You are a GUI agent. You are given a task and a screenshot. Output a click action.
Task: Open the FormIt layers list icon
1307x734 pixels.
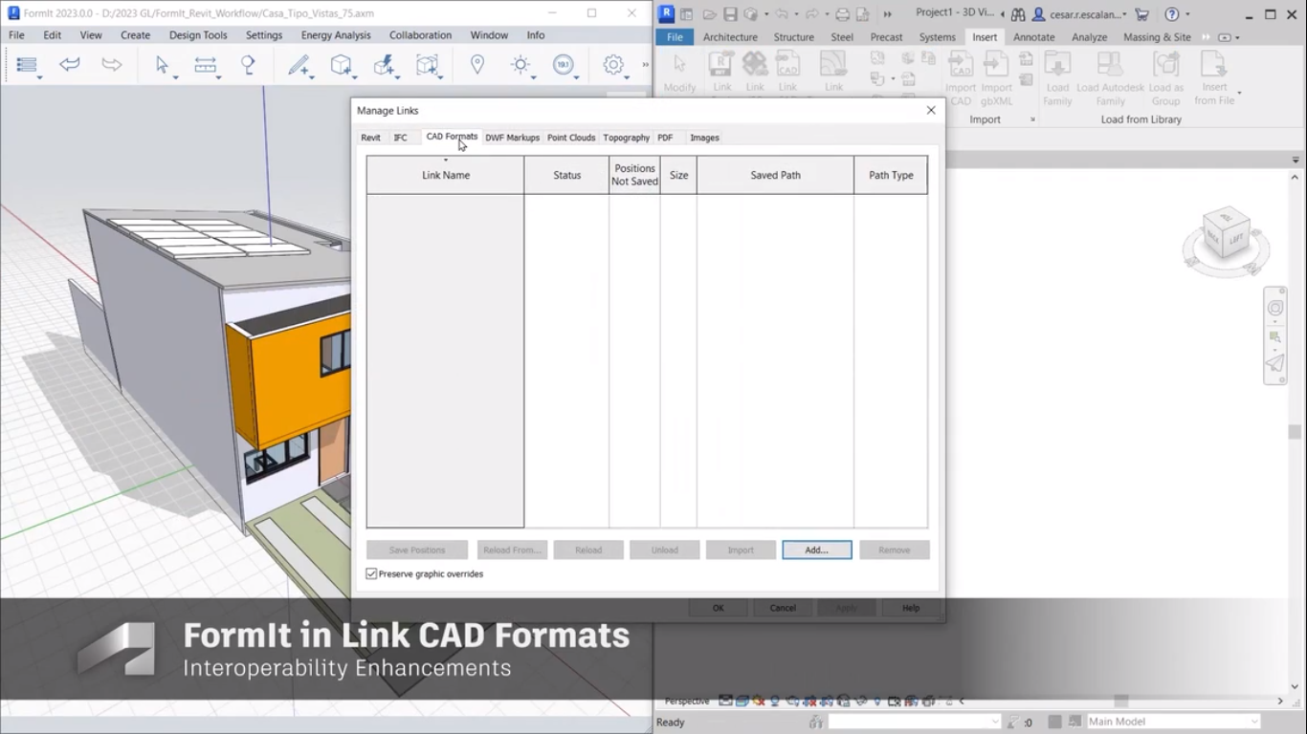coord(27,64)
